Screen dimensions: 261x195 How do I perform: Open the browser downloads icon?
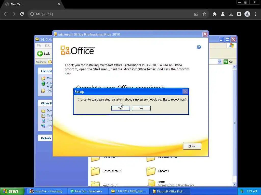(x=231, y=14)
